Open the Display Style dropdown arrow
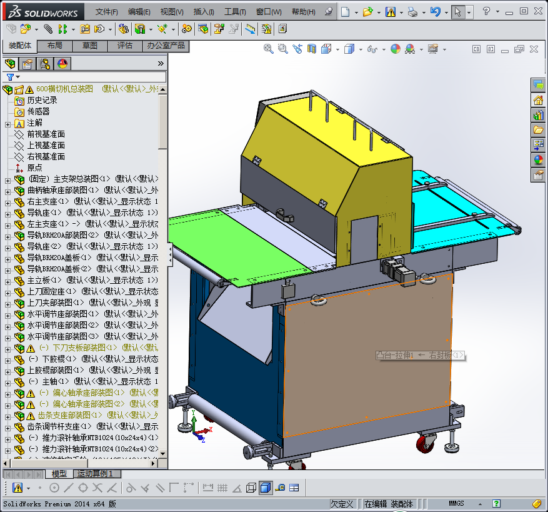548x512 pixels. click(361, 49)
